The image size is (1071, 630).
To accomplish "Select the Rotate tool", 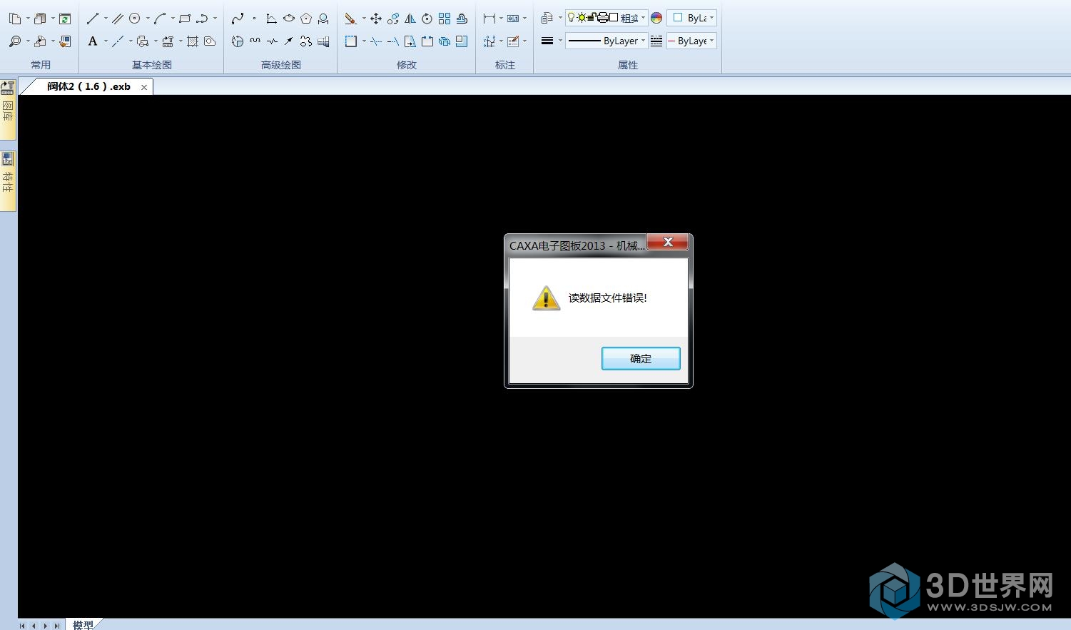I will [427, 19].
